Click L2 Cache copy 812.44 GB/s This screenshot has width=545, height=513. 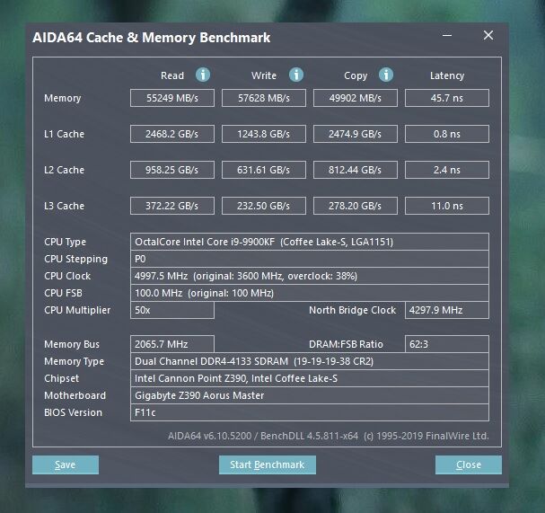point(356,170)
